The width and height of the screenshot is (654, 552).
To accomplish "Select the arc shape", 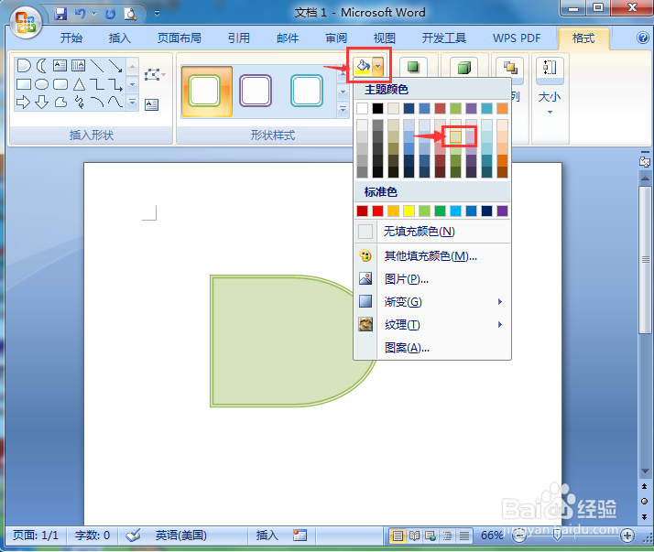I will click(97, 102).
